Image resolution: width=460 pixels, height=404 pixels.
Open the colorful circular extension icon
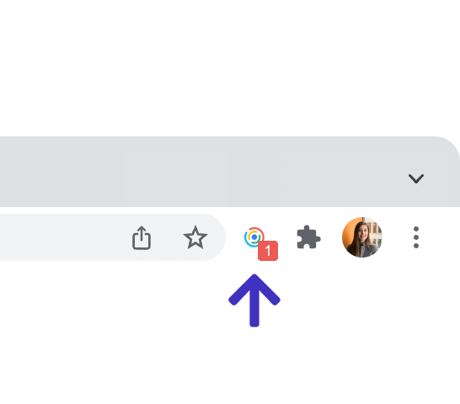(x=254, y=237)
